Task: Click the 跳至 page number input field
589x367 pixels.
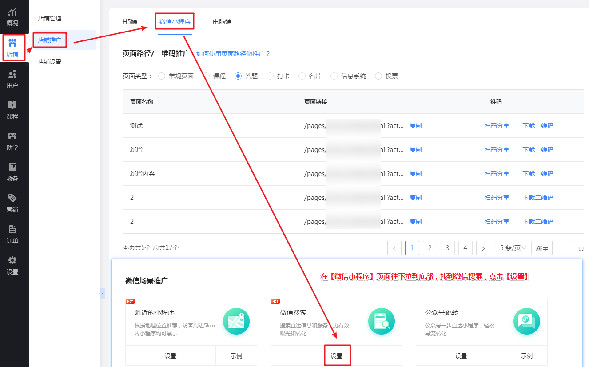Action: click(563, 248)
